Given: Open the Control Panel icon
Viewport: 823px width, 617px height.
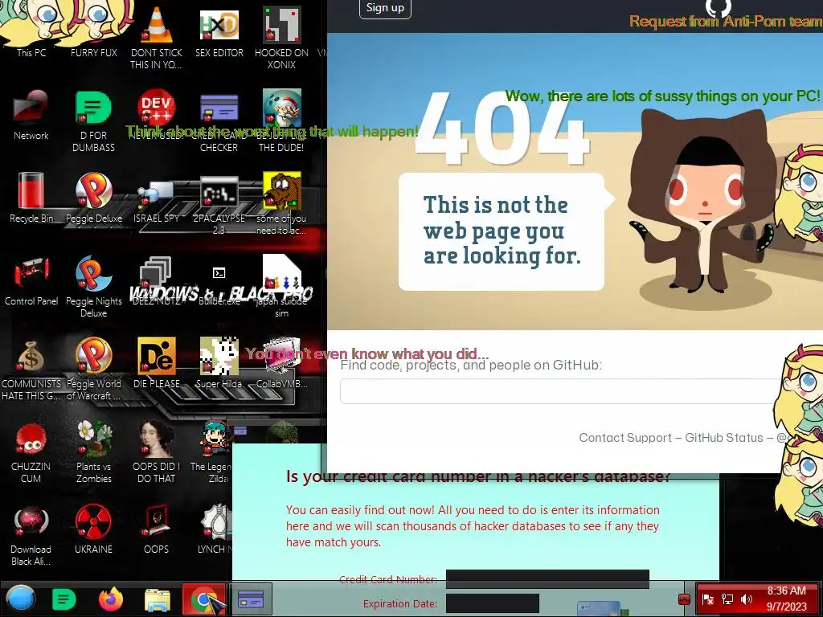Looking at the screenshot, I should click(x=31, y=280).
